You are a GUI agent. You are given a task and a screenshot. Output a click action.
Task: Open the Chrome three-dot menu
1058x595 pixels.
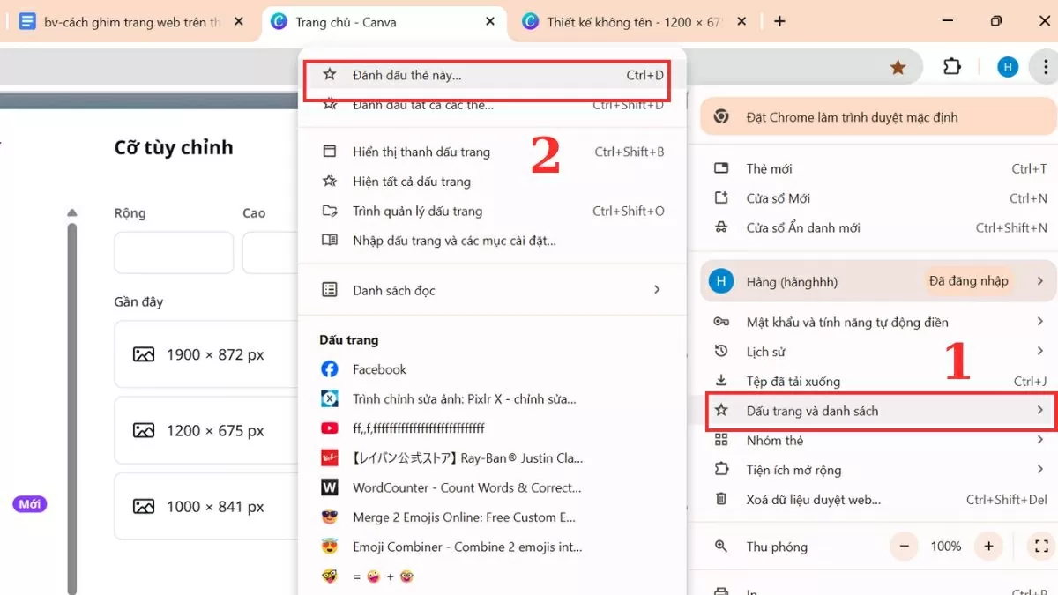[x=1045, y=65]
